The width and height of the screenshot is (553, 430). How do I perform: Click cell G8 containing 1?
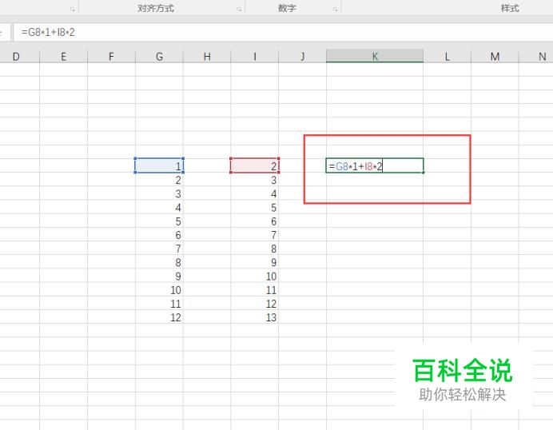[x=159, y=165]
